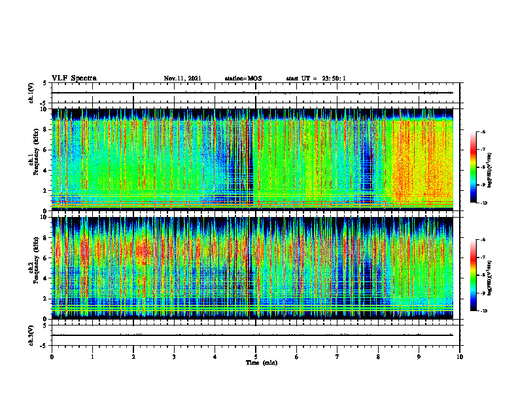Viewport: 518px width, 400px height.
Task: Click the "-5" tick on ch.1(V) axis
Action: [x=44, y=103]
